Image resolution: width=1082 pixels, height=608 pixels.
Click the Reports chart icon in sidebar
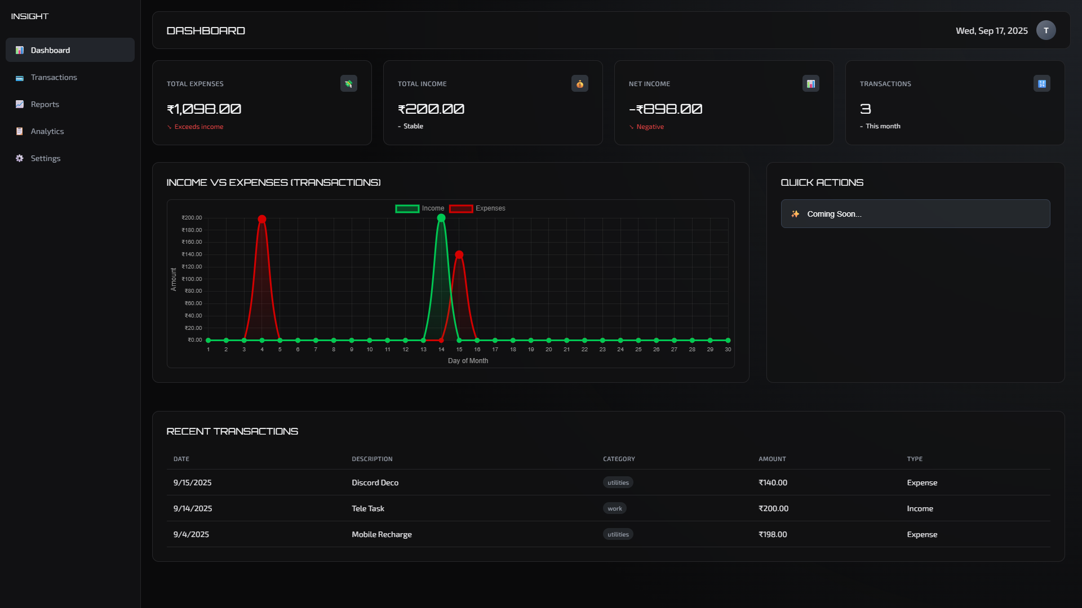pos(20,104)
